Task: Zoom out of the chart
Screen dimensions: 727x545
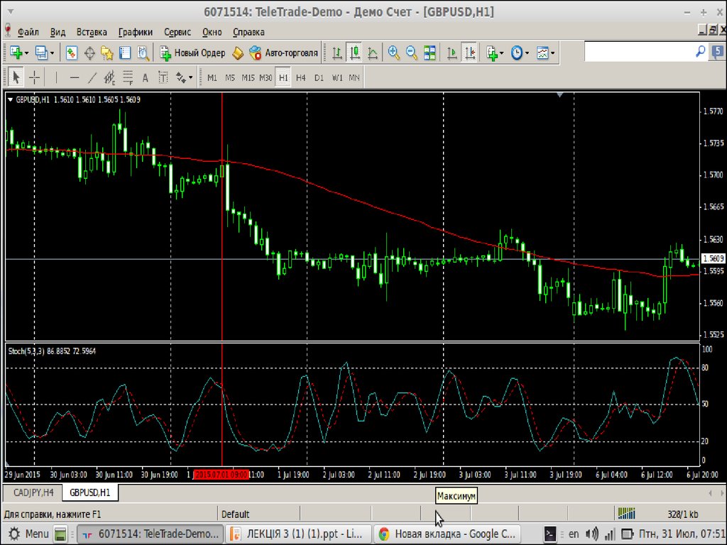Action: [412, 53]
